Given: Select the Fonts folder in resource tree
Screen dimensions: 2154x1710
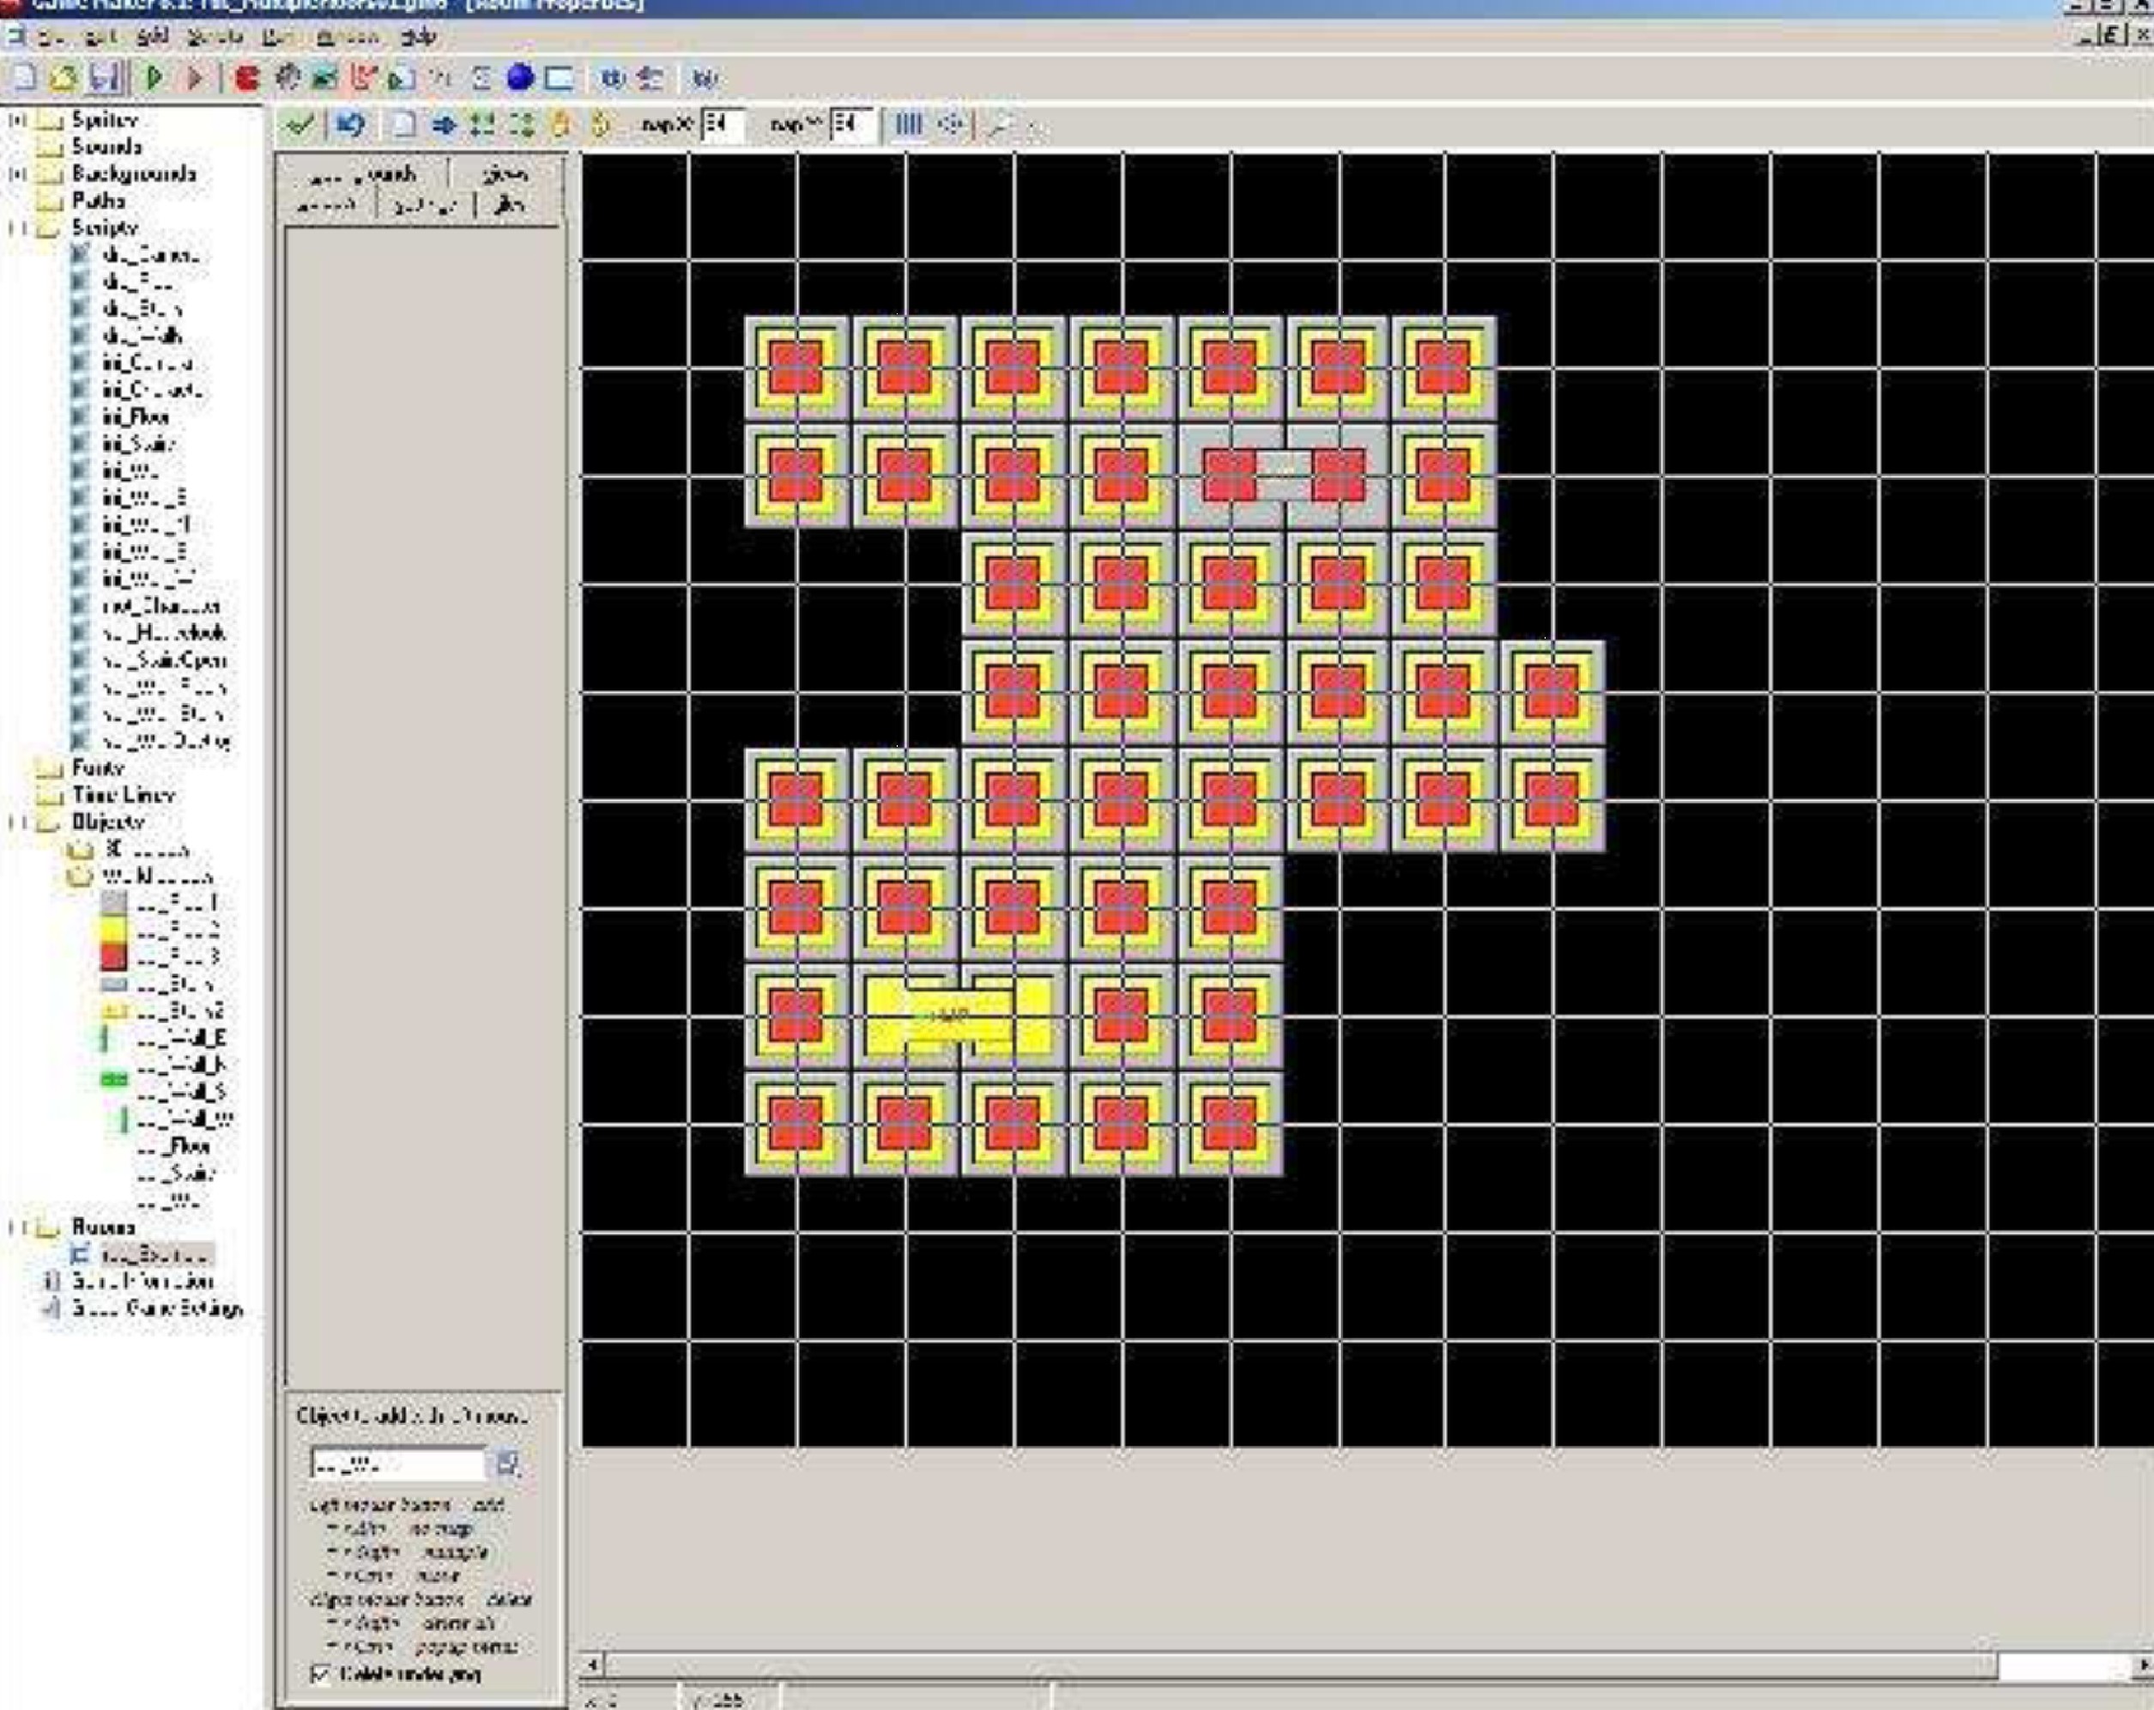Looking at the screenshot, I should (97, 767).
